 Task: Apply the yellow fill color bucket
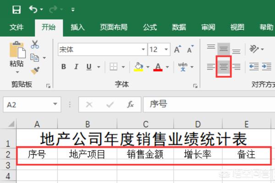click(x=138, y=67)
